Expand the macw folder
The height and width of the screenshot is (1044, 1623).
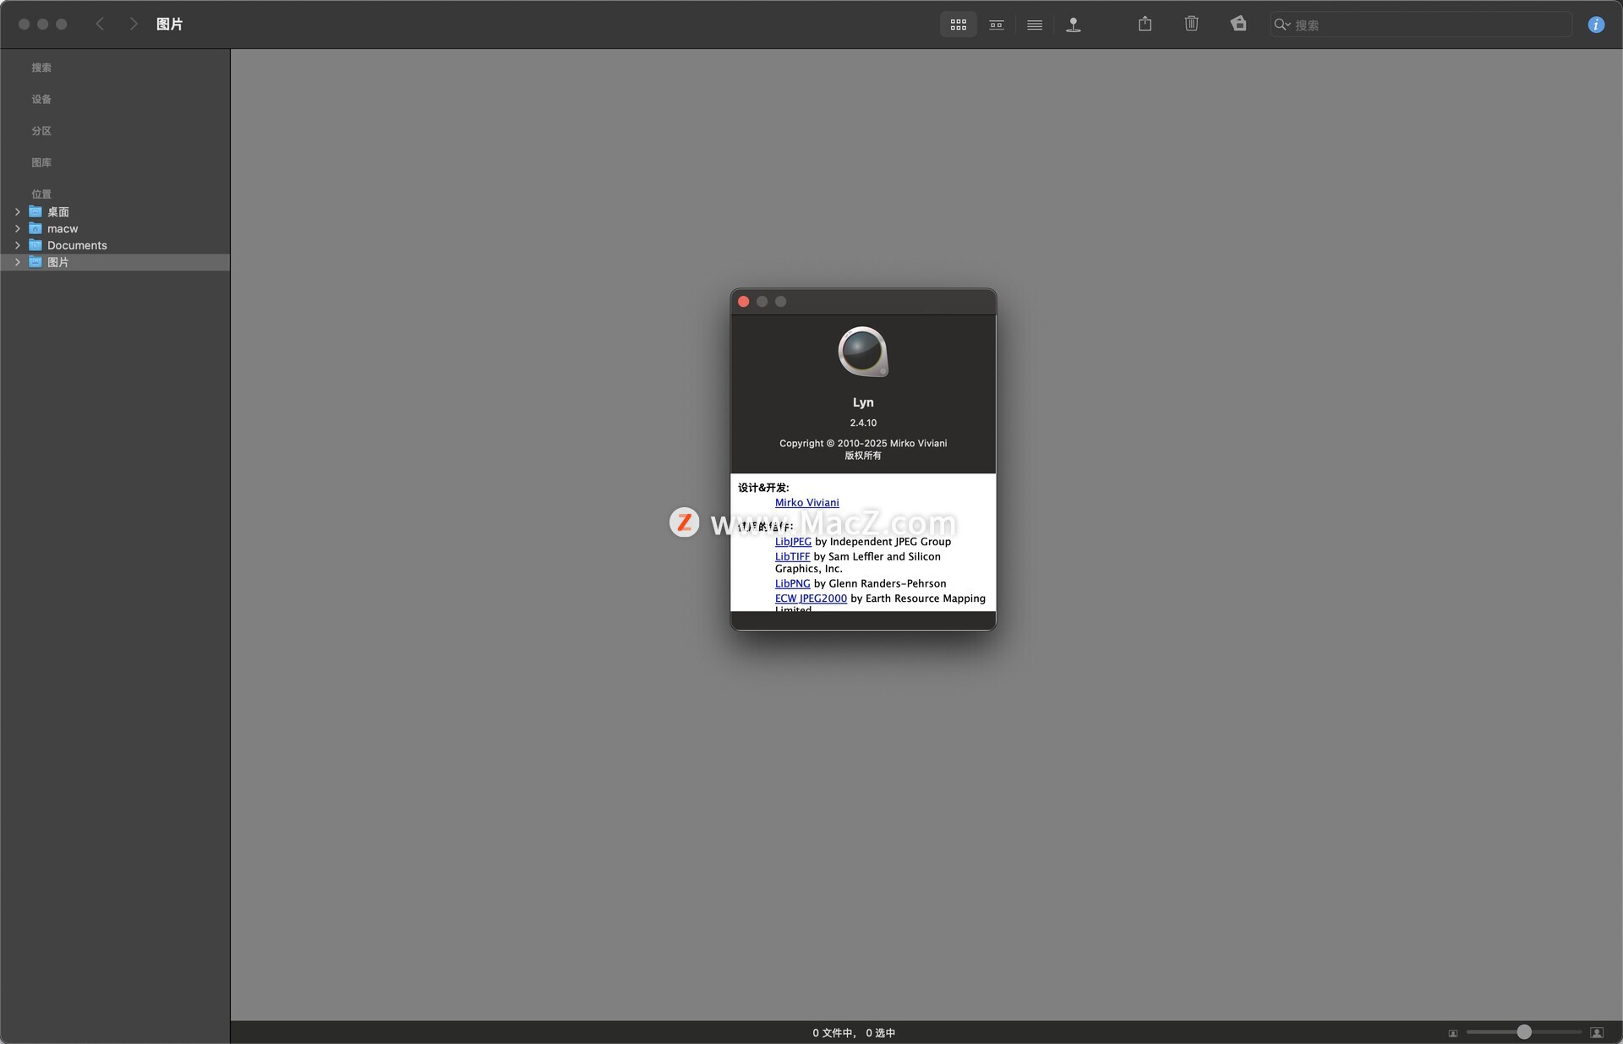[x=17, y=228]
